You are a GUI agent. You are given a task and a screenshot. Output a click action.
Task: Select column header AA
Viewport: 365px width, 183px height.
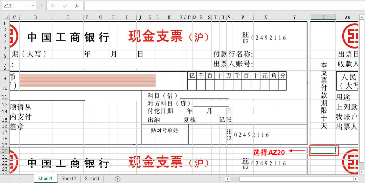[347, 17]
